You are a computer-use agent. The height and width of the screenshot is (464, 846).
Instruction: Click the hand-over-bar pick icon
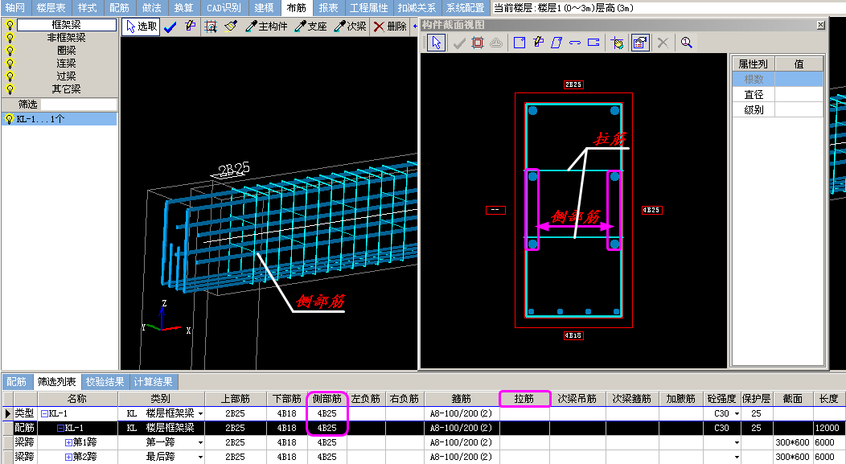point(618,43)
